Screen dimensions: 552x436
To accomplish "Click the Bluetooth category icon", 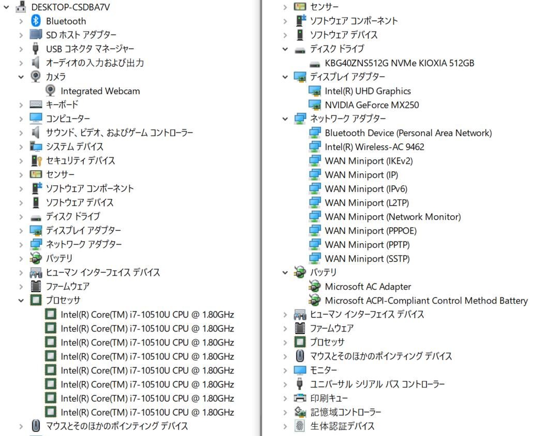I will click(x=36, y=21).
